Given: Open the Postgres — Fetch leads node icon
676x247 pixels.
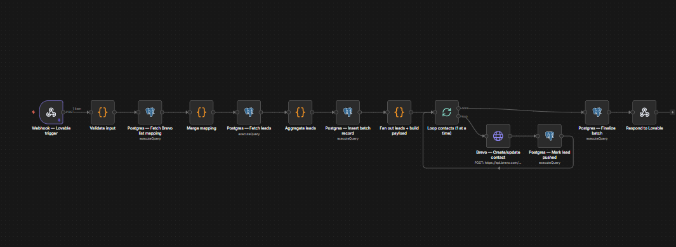Looking at the screenshot, I should (x=249, y=112).
